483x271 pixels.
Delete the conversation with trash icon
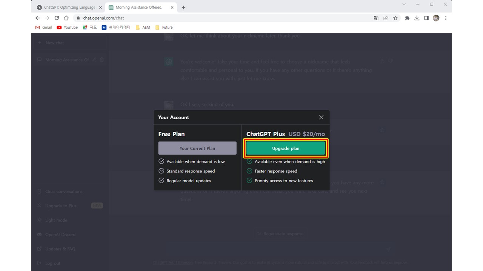(x=102, y=60)
